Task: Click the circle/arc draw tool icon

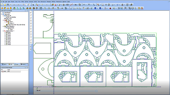Action: [x=64, y=5]
